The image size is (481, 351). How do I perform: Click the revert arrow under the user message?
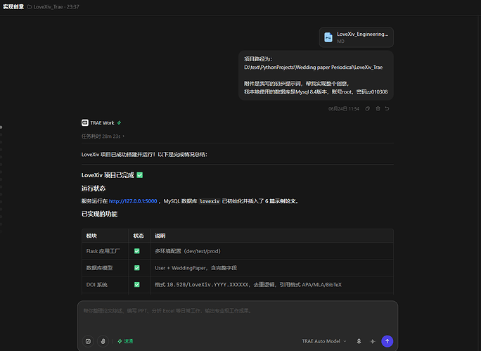(387, 108)
